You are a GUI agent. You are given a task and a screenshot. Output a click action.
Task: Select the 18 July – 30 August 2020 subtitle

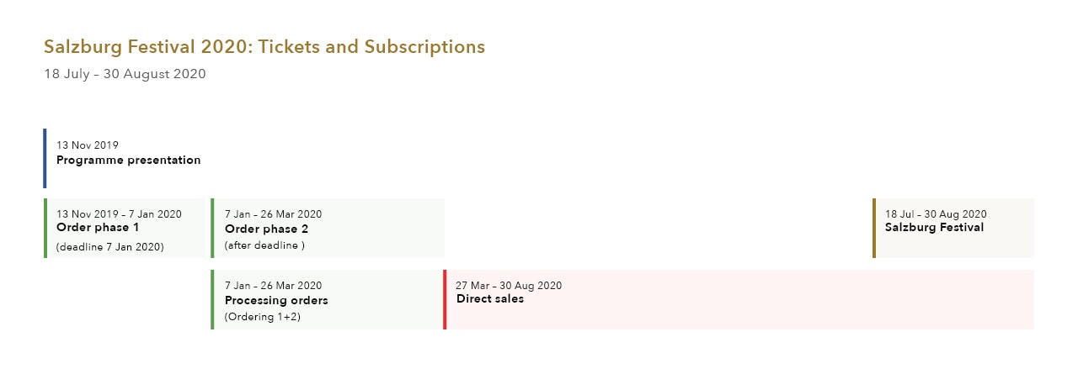point(125,74)
